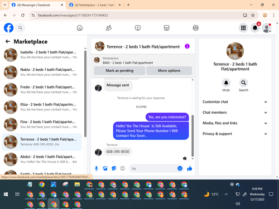Click the conversation list scrollbar

click(85, 94)
